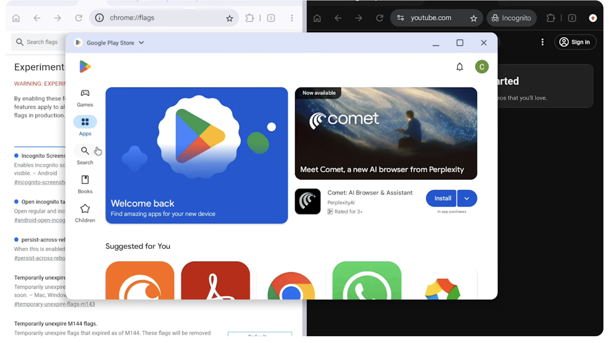Open the YouTube page three-dot menu
The width and height of the screenshot is (609, 343).
[542, 42]
